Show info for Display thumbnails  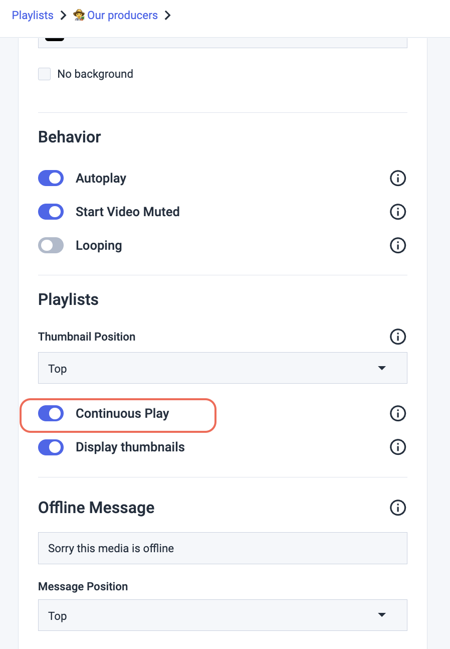coord(398,447)
